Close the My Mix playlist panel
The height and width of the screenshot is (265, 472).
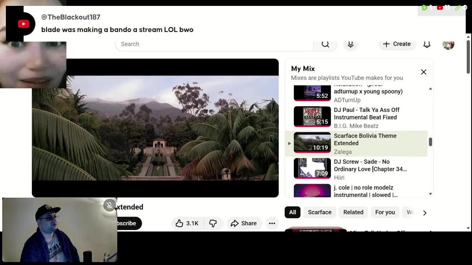(424, 72)
